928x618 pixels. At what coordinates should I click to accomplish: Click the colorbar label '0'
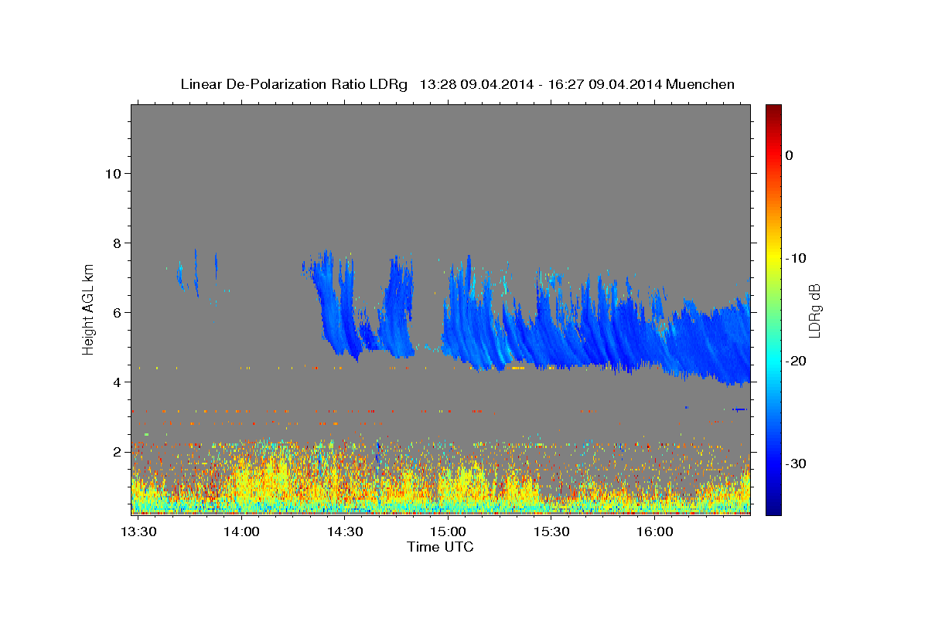(790, 155)
